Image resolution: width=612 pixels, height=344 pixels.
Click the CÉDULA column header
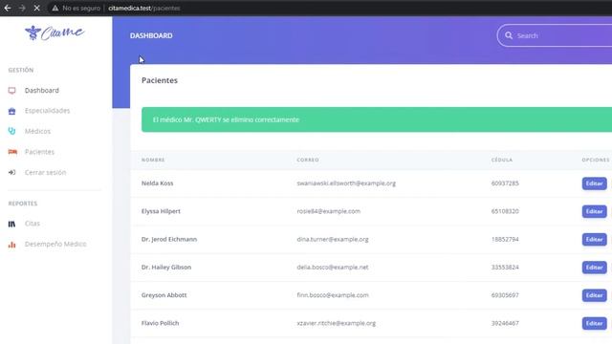tap(502, 160)
